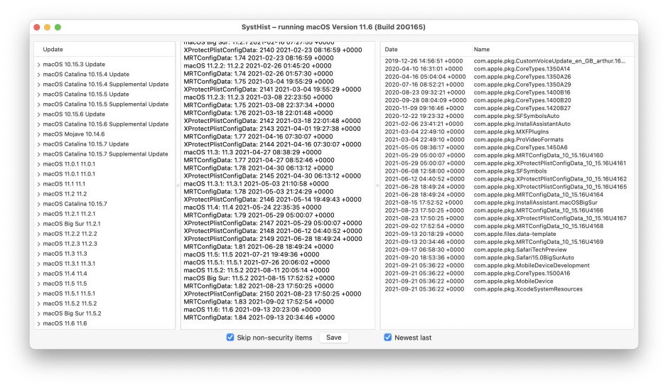The height and width of the screenshot is (388, 668).
Task: Expand the macOS 10.15.3 Update row
Action: pos(39,65)
